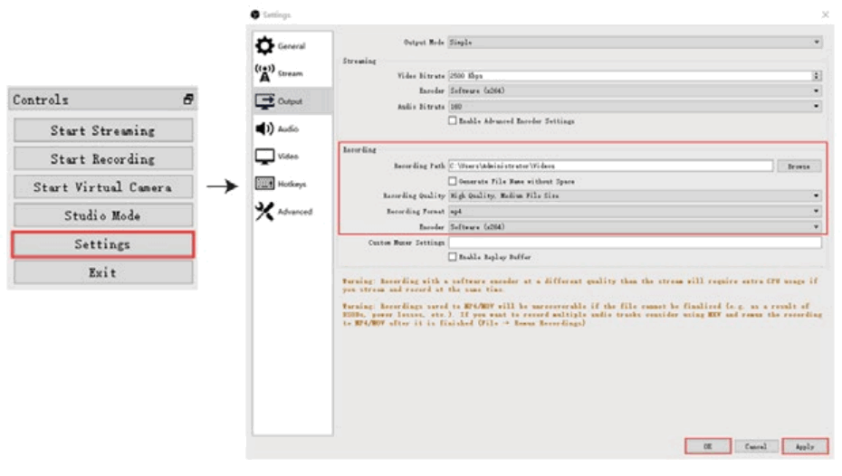Enable Advanced Encoder Settings checkbox
The height and width of the screenshot is (476, 842).
[452, 120]
